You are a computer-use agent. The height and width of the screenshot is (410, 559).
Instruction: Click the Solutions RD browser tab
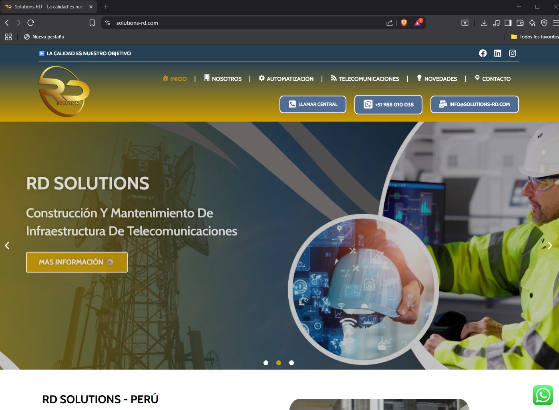point(49,7)
